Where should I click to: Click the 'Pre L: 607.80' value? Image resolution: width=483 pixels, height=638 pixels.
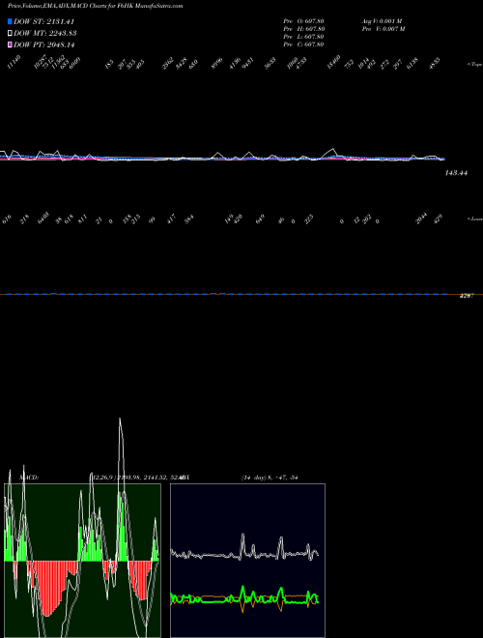click(x=303, y=37)
